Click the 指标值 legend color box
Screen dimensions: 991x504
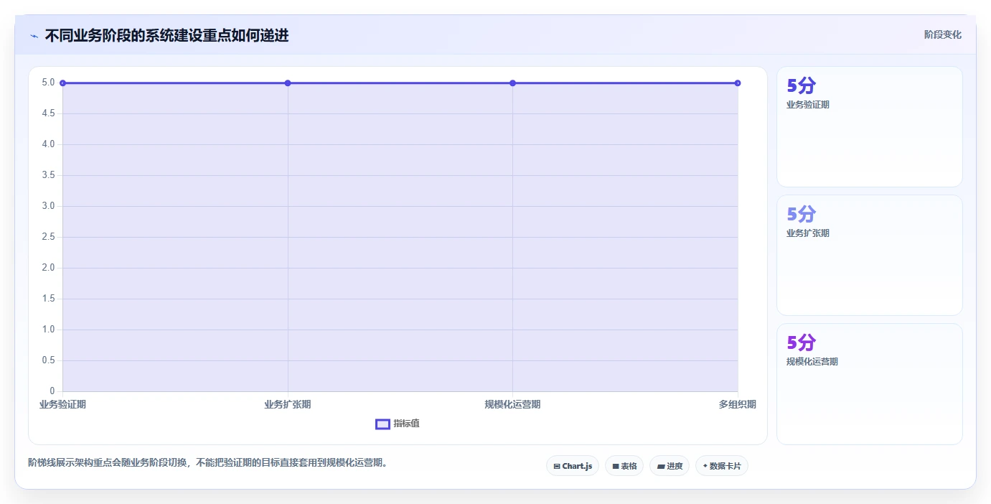(x=382, y=424)
